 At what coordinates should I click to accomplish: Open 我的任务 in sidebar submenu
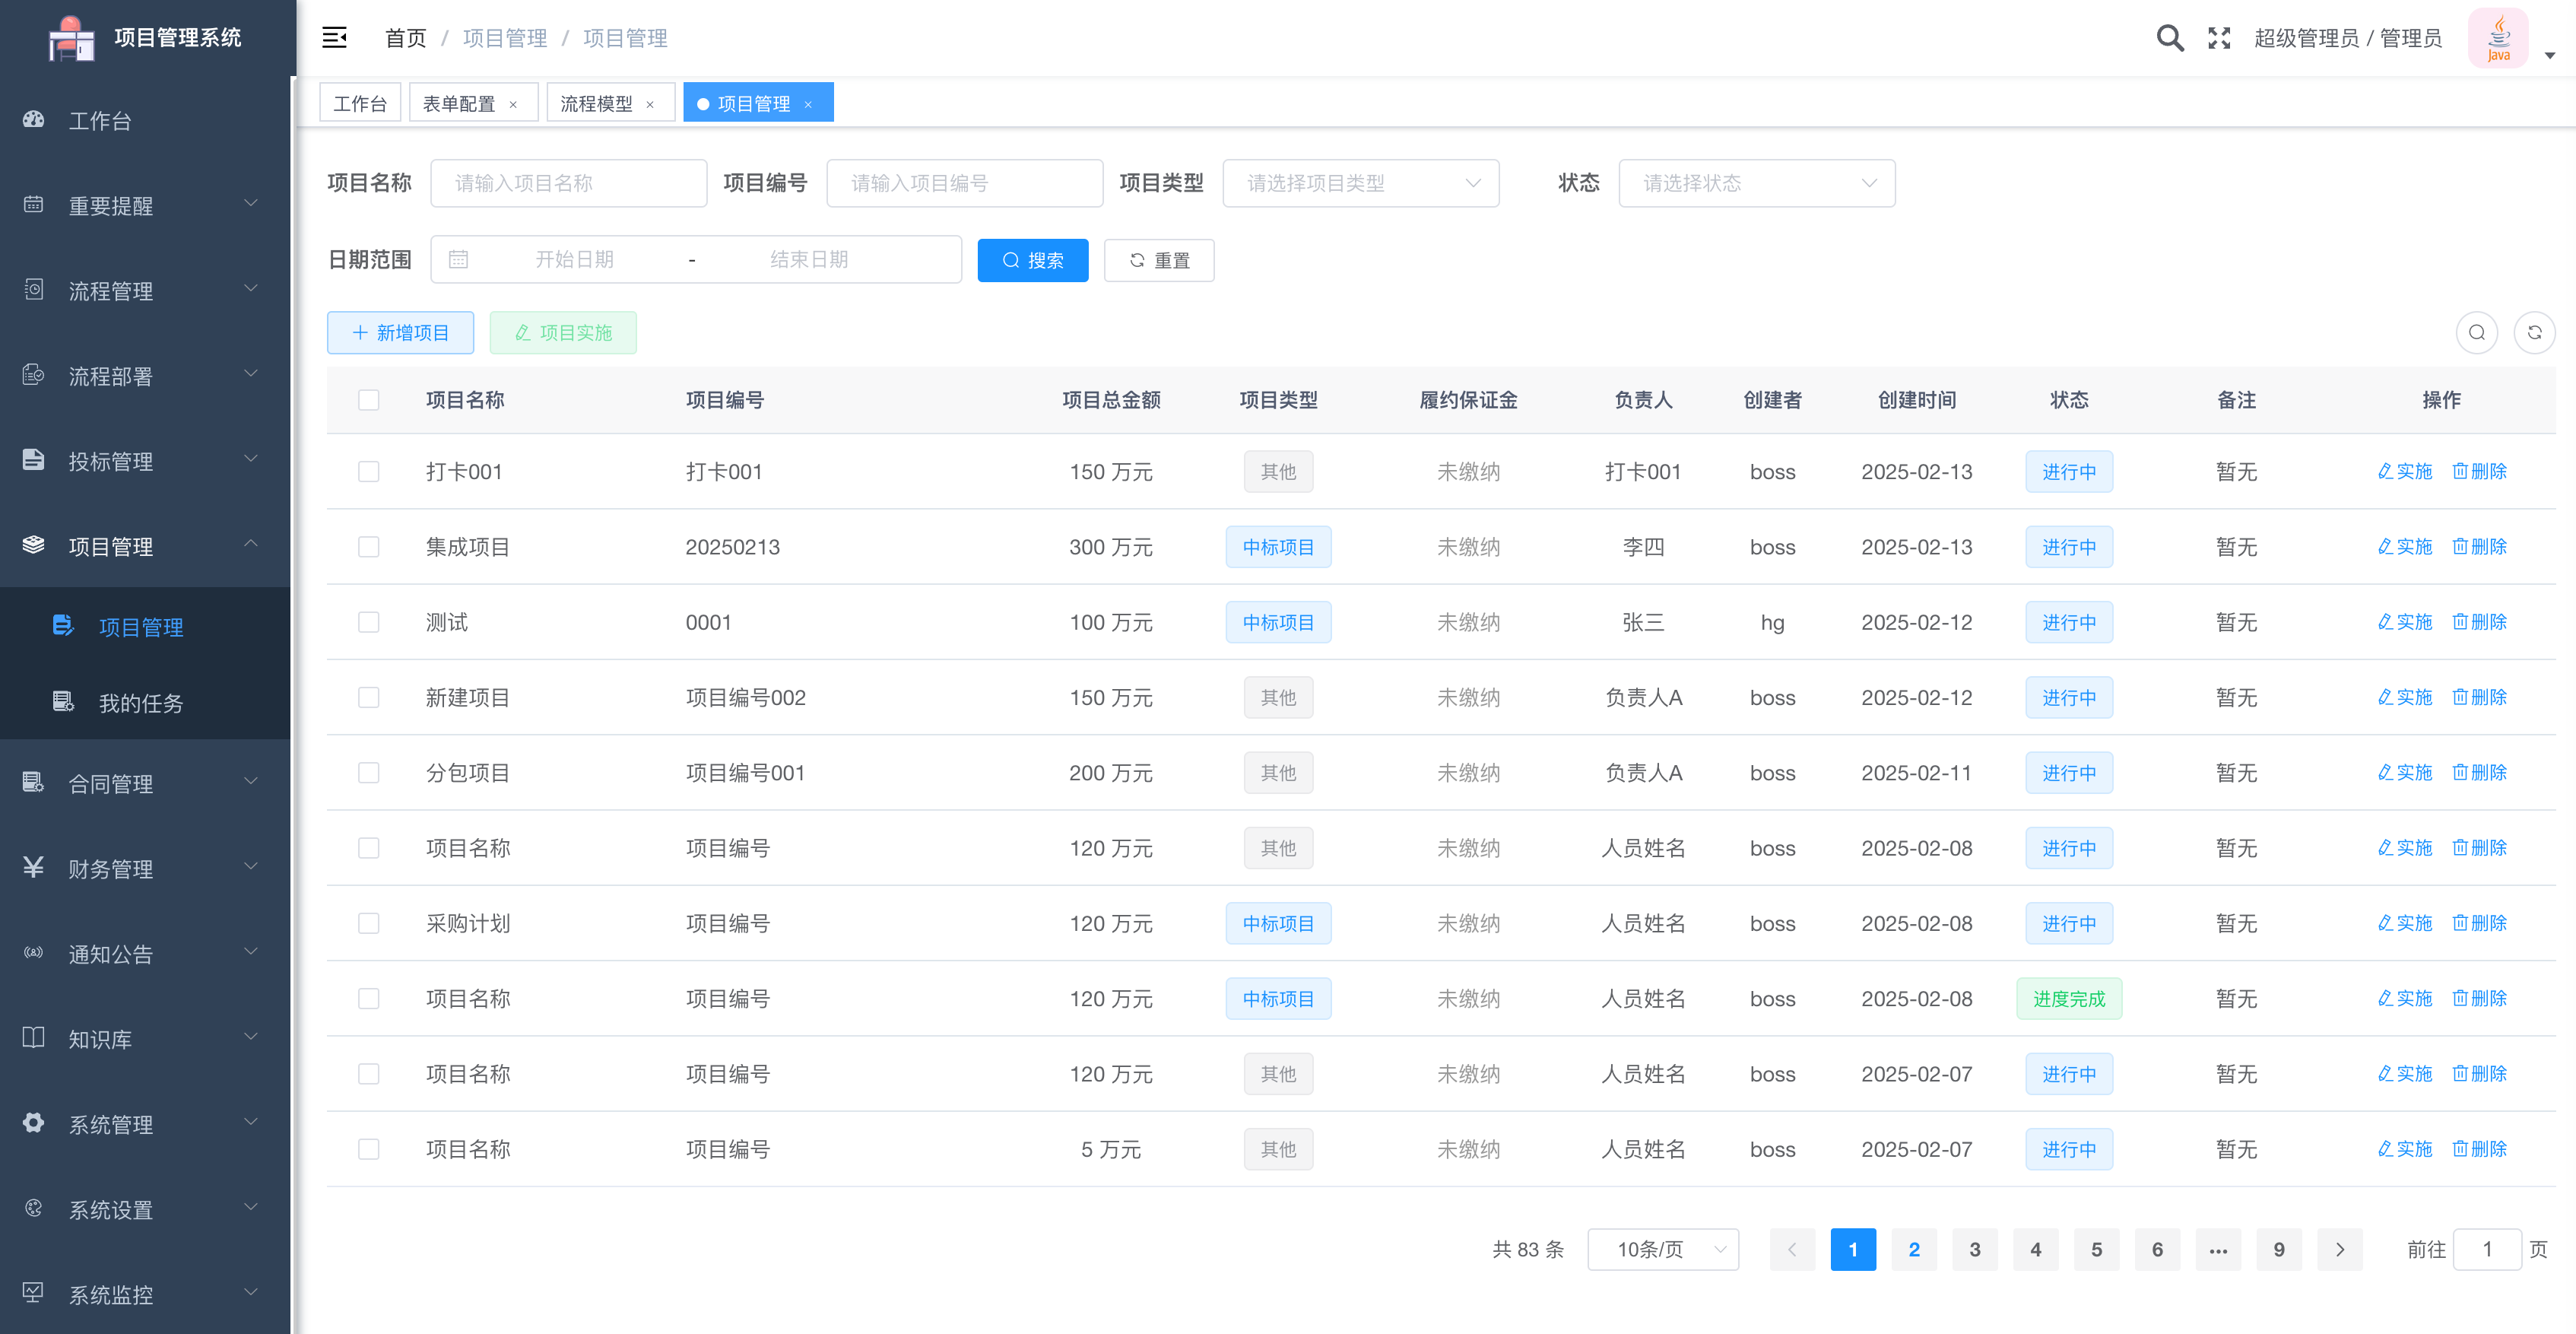(x=141, y=703)
